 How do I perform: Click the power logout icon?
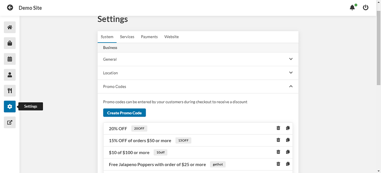(365, 8)
